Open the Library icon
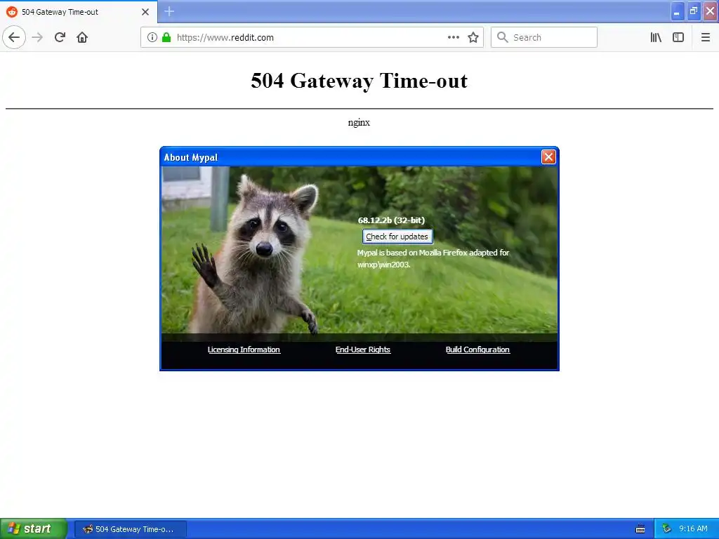 click(656, 38)
